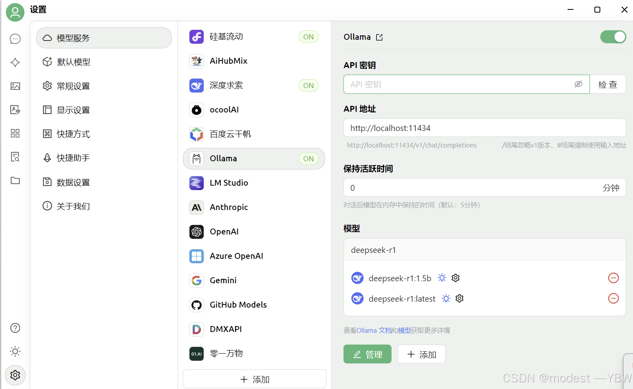Disable the Ollama provider switch
This screenshot has width=633, height=389.
(x=613, y=37)
